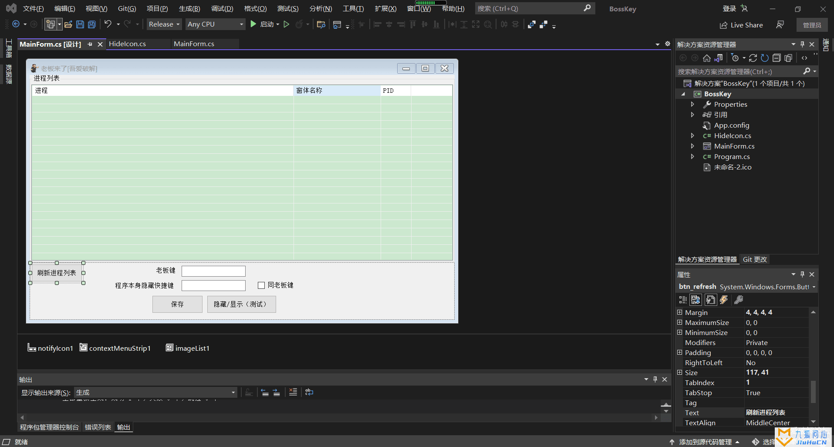Toggle pin on the MainForm.cs design tab
This screenshot has width=834, height=447.
pos(90,44)
